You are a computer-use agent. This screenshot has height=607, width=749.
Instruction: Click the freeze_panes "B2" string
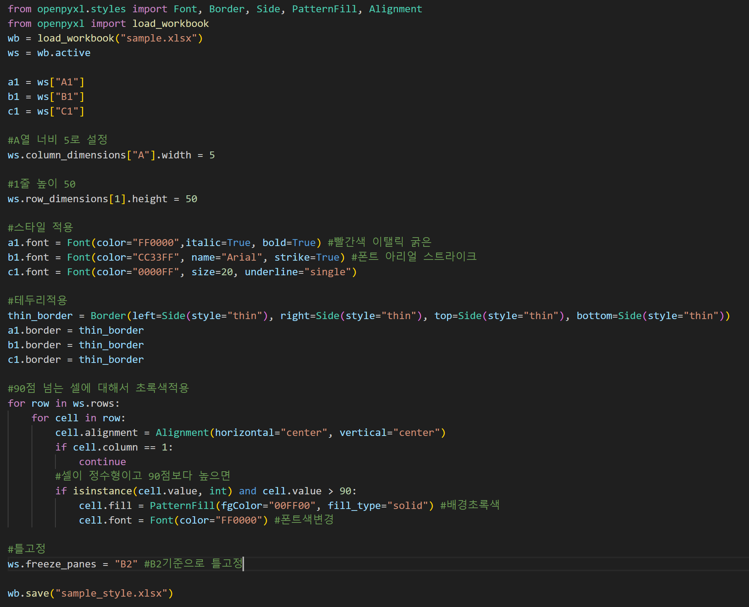tap(126, 564)
